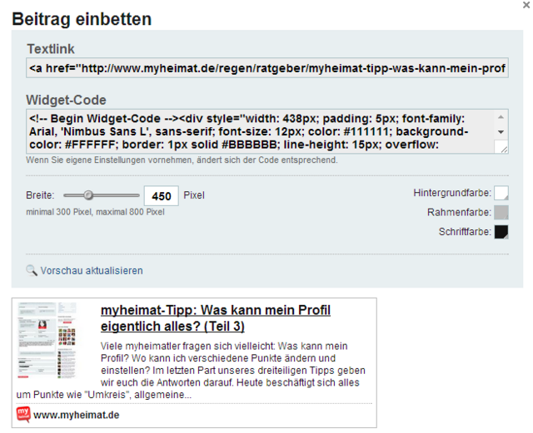Click the preview excerpt starting 'Viele myheimatler fragen'

point(191,370)
